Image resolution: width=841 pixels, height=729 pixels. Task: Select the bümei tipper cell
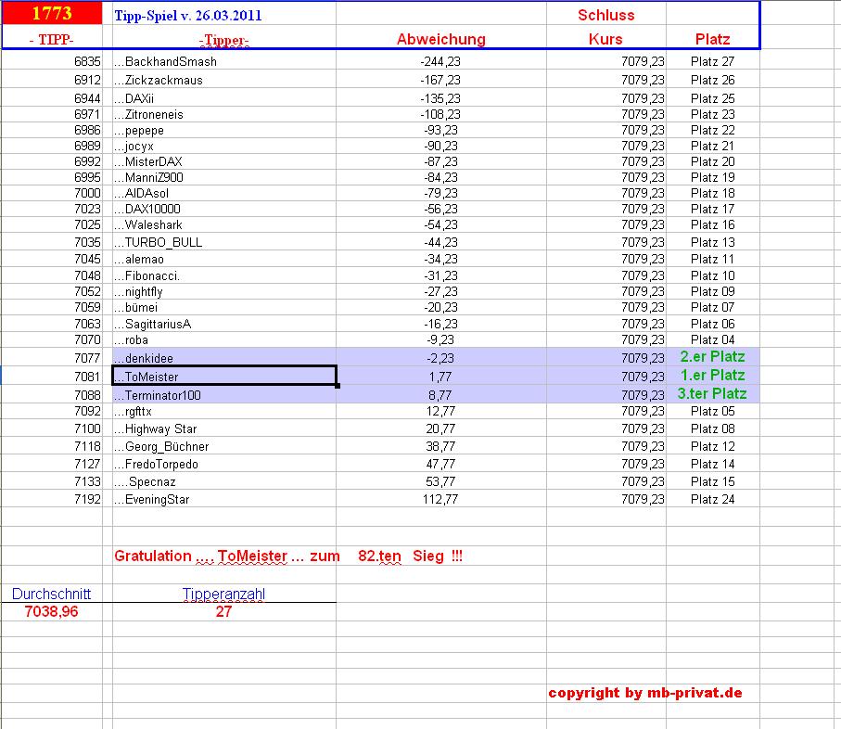click(x=224, y=307)
